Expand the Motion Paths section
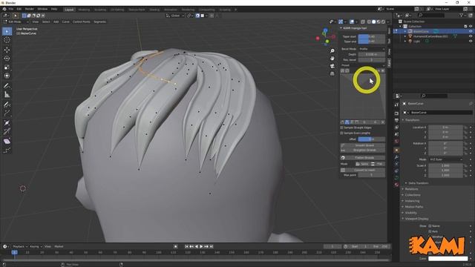This screenshot has height=267, width=475. click(x=413, y=207)
